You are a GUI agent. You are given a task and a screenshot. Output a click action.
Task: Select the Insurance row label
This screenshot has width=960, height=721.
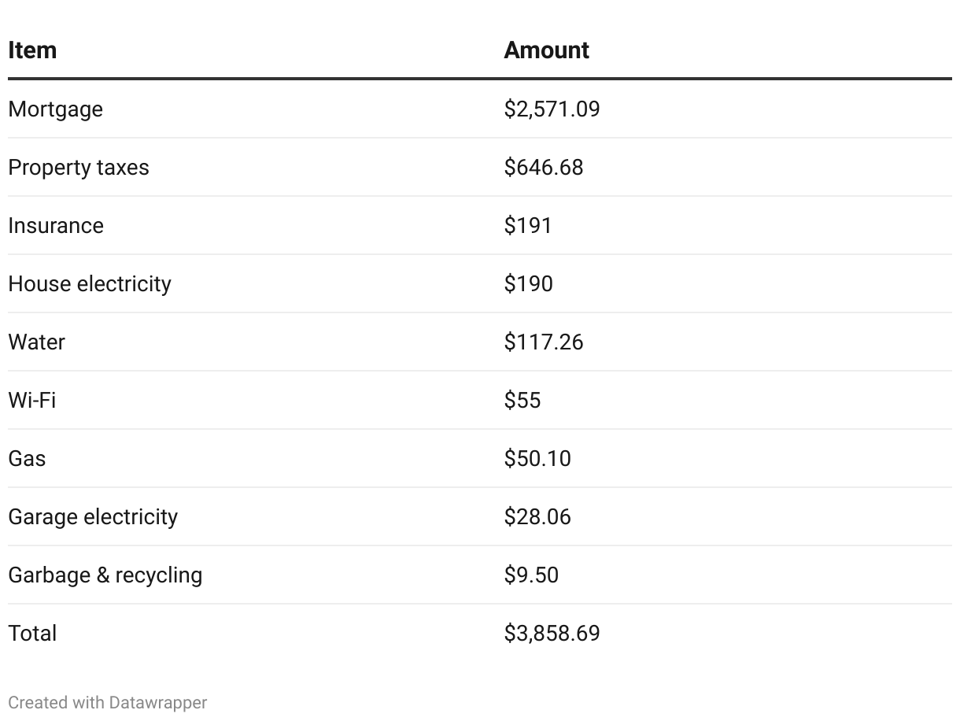pos(56,226)
